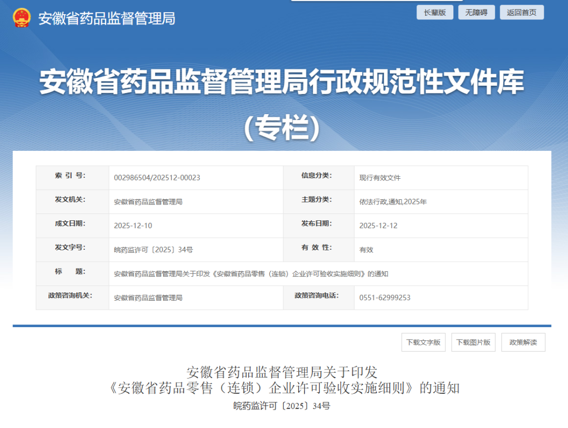Click the consultation phone number 0551-62999253
Image resolution: width=568 pixels, height=428 pixels.
pyautogui.click(x=384, y=298)
